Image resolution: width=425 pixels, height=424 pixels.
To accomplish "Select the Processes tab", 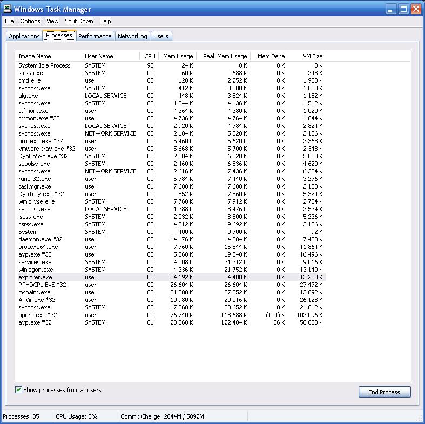I will 59,35.
